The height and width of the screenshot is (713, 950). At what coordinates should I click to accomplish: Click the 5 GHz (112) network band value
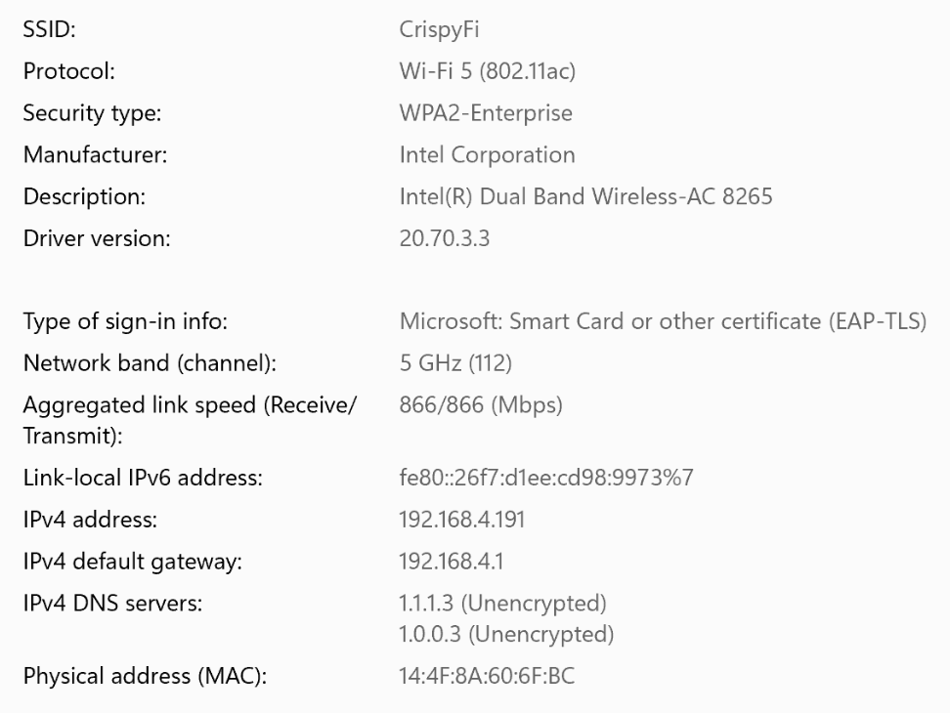[x=455, y=363]
